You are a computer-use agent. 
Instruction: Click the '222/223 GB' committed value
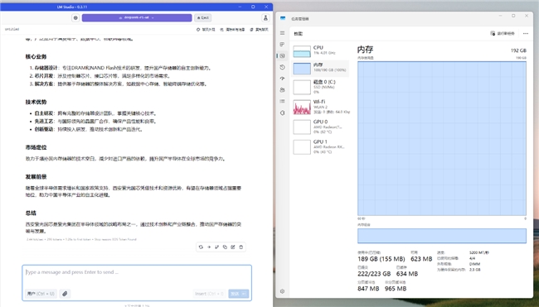coord(374,274)
